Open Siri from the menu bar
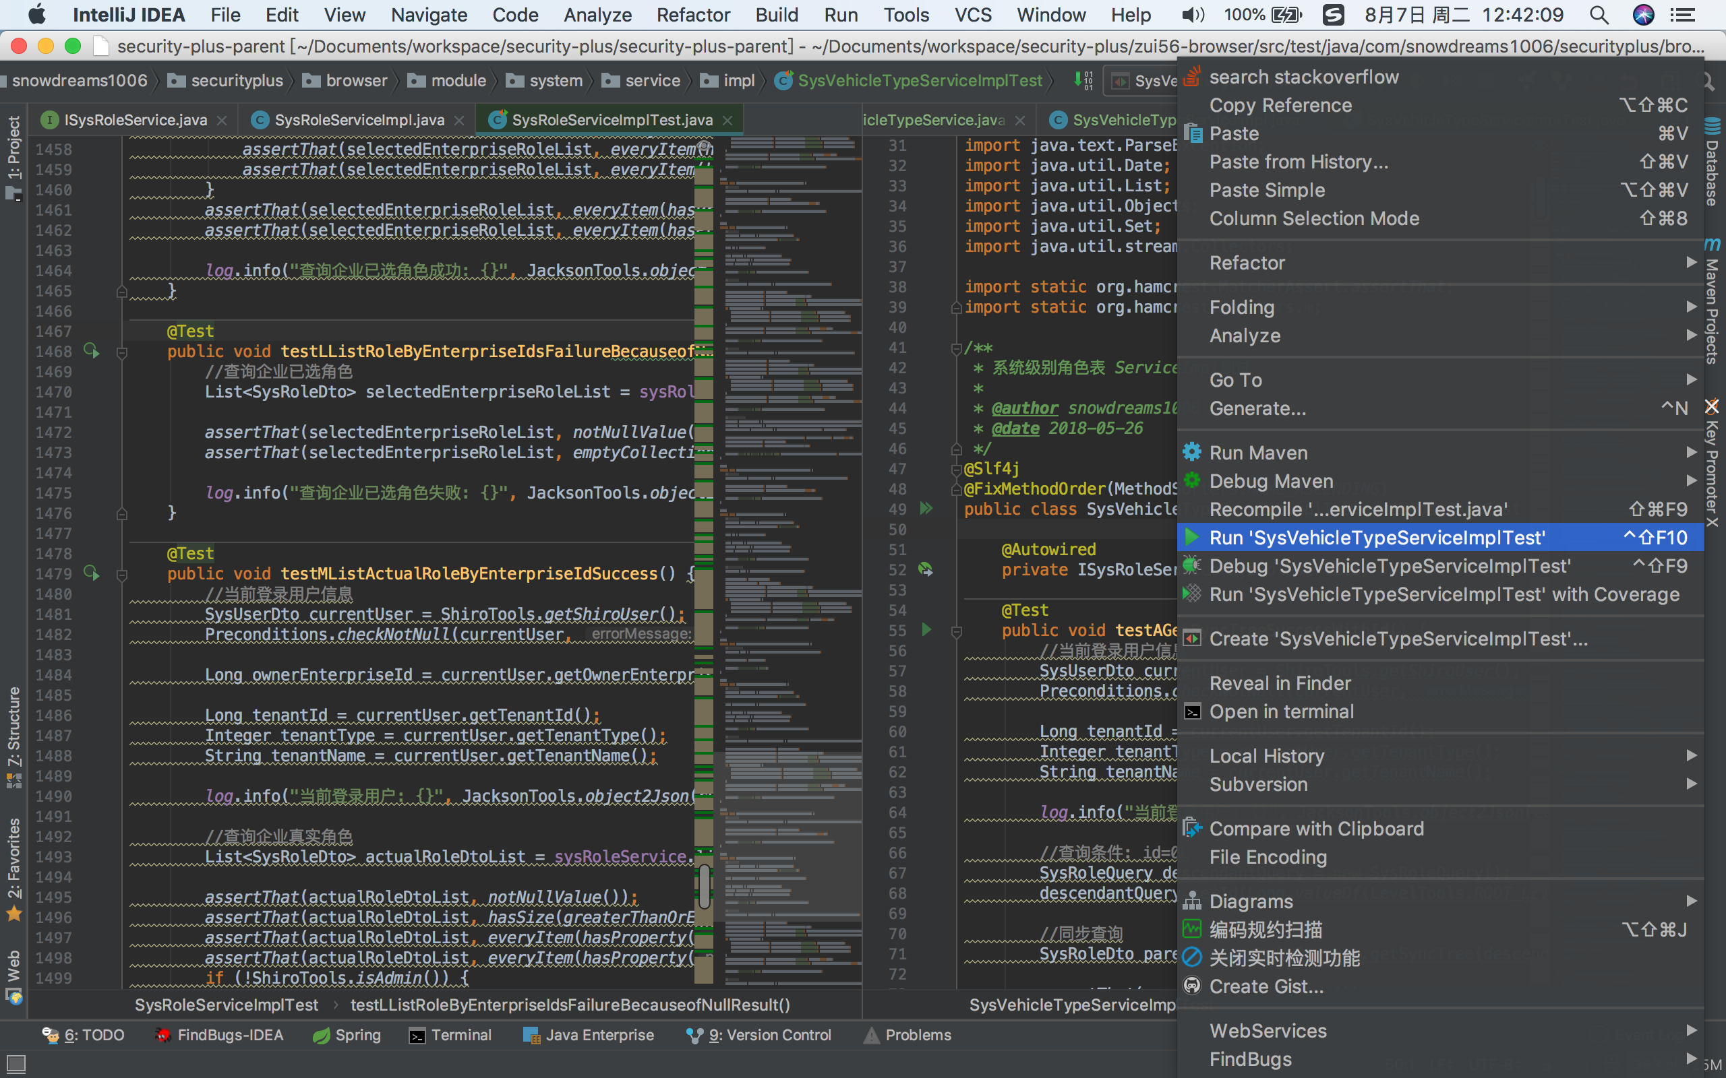1726x1078 pixels. pyautogui.click(x=1643, y=15)
